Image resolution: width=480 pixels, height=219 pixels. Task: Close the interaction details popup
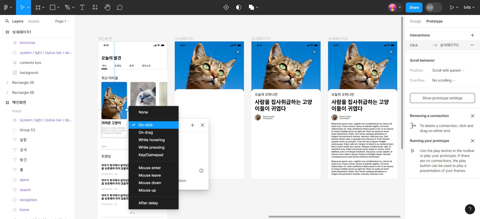(x=203, y=125)
